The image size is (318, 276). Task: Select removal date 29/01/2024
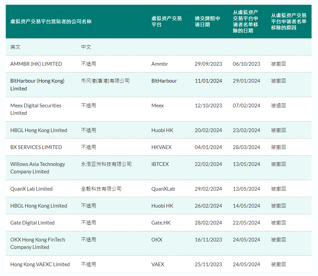coord(247,81)
